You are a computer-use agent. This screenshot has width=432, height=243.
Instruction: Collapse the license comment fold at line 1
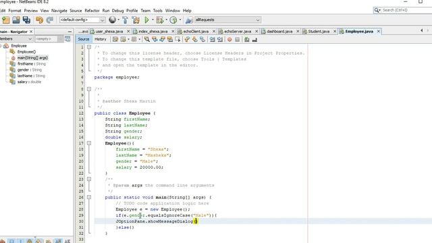pos(89,47)
